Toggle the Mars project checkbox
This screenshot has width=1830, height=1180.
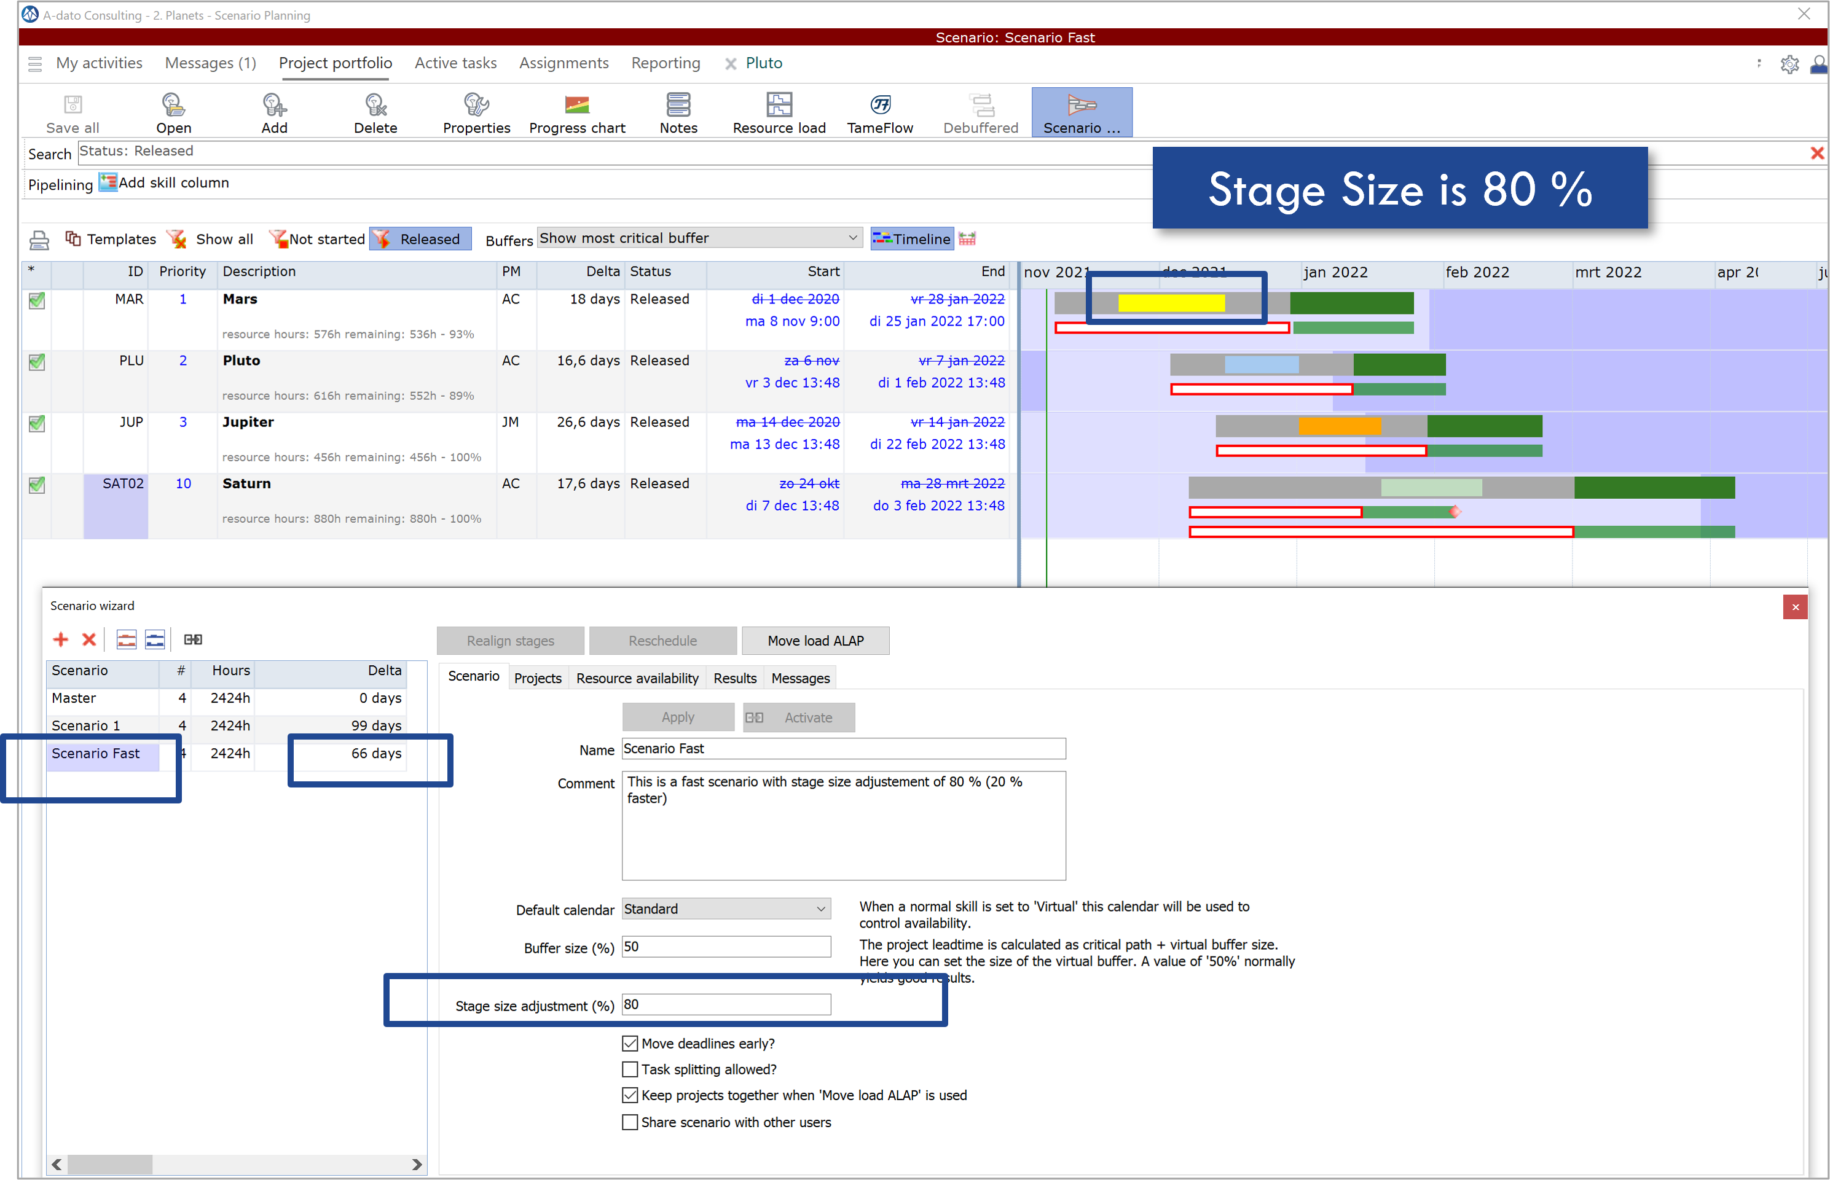37,300
